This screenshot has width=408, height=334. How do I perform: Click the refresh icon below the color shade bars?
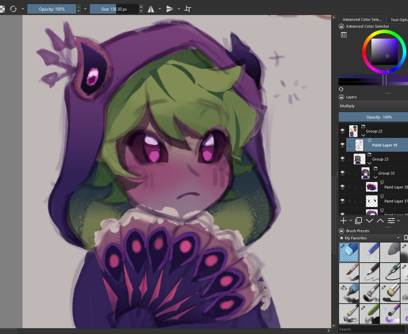[341, 89]
